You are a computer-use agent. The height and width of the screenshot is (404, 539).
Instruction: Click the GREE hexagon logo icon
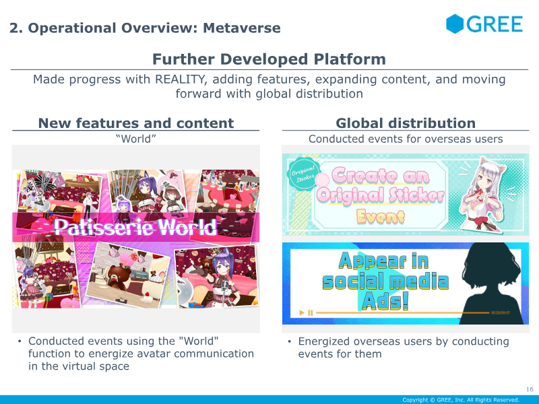[x=455, y=24]
